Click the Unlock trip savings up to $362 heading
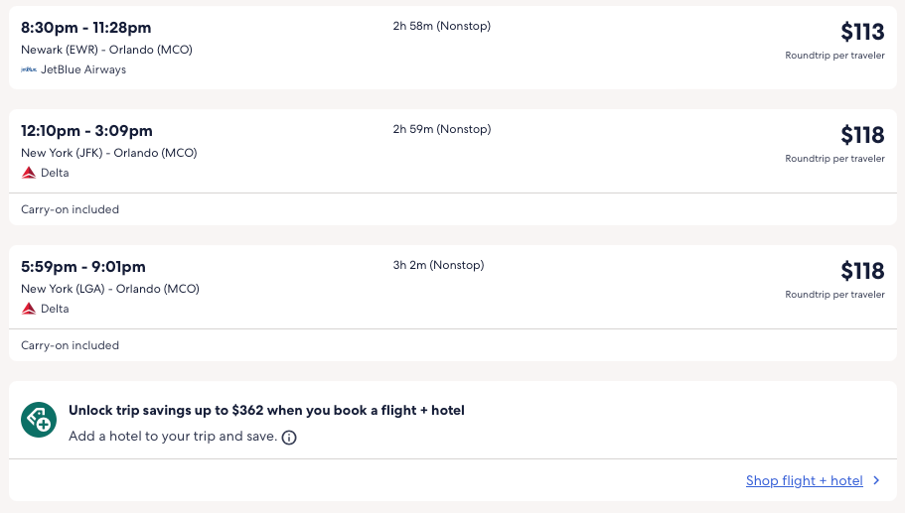Viewport: 905px width, 513px height. pyautogui.click(x=266, y=410)
